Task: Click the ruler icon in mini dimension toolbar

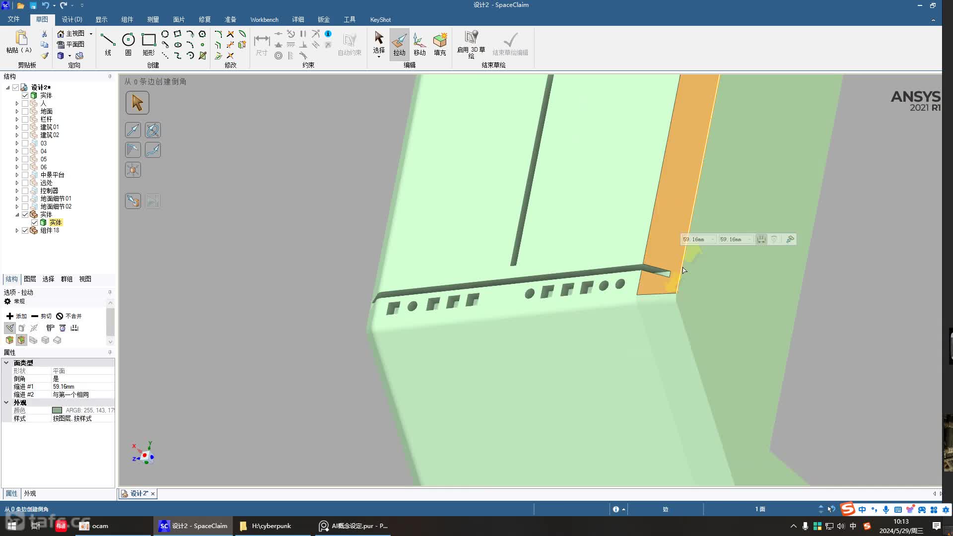Action: point(761,239)
